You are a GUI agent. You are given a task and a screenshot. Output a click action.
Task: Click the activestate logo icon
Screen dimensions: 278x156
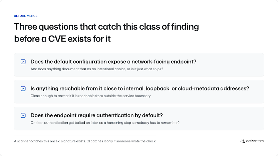coord(243,141)
